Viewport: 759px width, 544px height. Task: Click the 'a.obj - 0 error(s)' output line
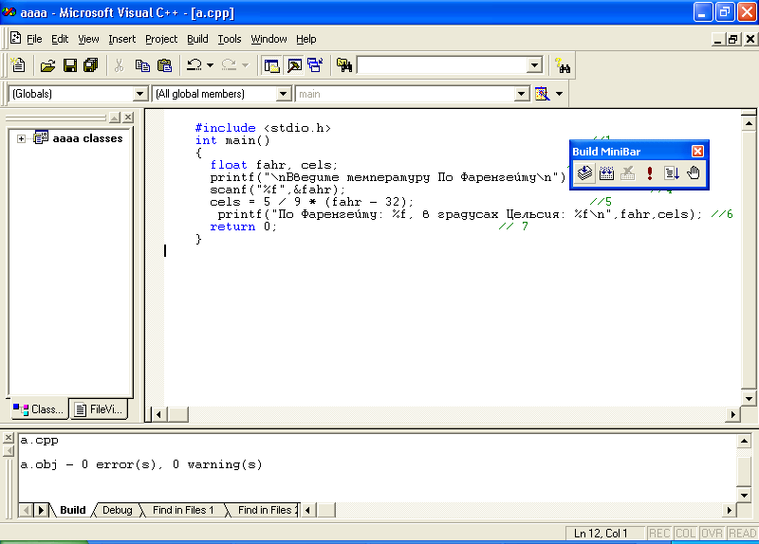[140, 464]
